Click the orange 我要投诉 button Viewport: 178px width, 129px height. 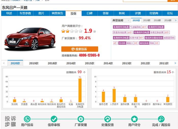(80, 49)
